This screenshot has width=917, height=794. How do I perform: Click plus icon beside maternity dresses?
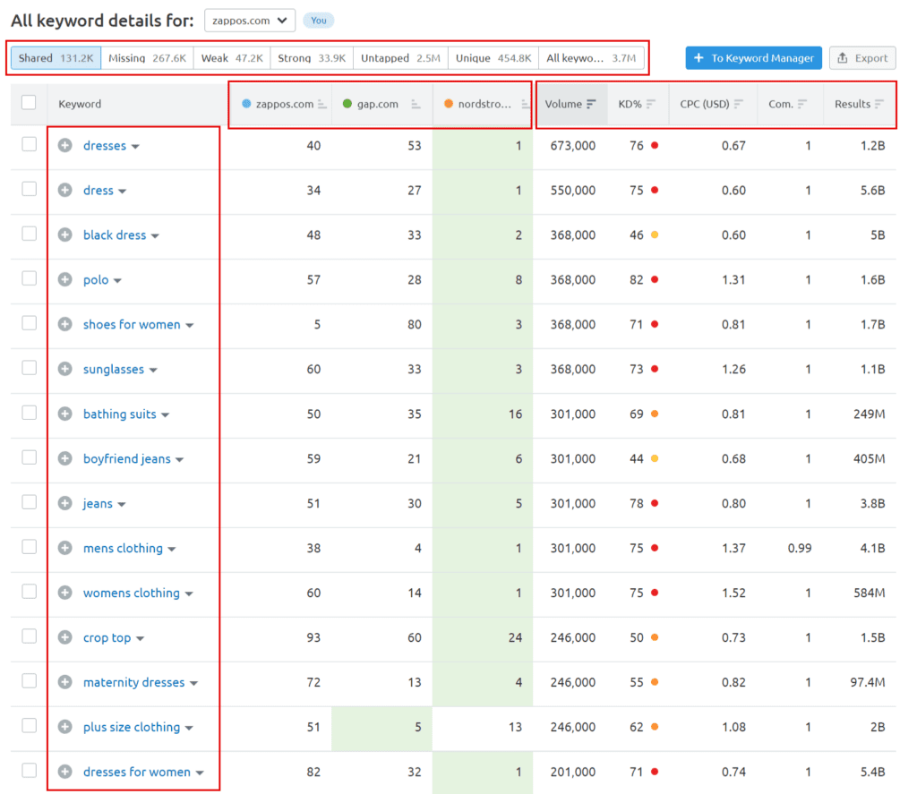tap(64, 682)
